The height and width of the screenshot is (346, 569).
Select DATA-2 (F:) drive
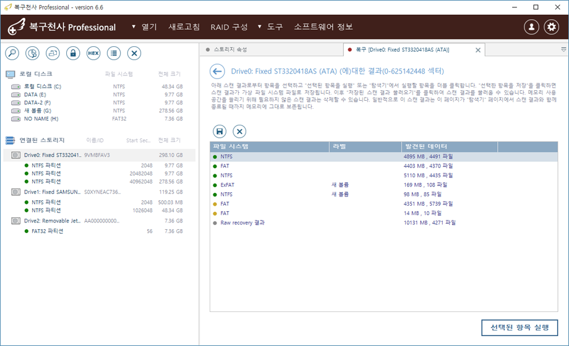tap(99, 103)
